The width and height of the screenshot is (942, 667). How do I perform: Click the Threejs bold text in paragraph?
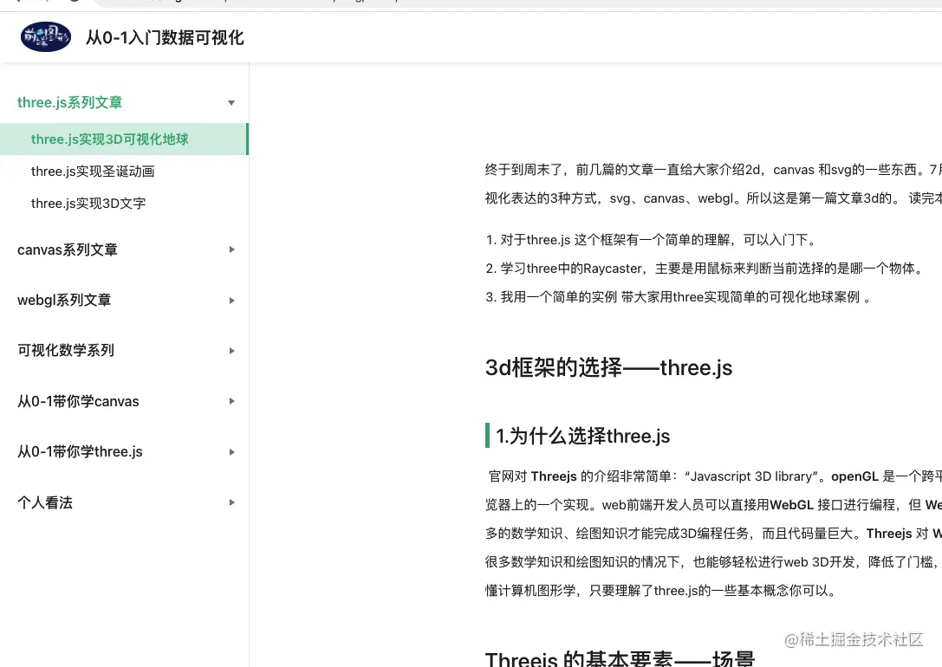click(x=554, y=476)
